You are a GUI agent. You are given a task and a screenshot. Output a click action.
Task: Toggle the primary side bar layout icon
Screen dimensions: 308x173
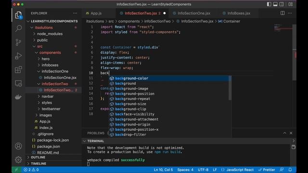pyautogui.click(x=269, y=4)
